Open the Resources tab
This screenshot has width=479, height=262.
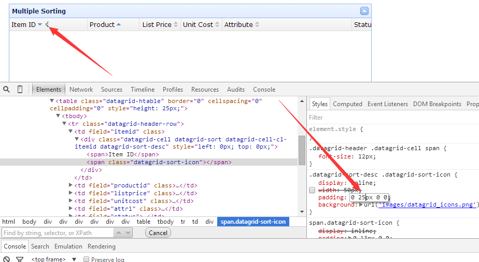pos(205,90)
